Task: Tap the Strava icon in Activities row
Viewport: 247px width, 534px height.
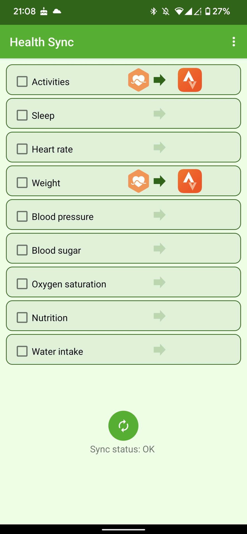Action: click(x=190, y=80)
